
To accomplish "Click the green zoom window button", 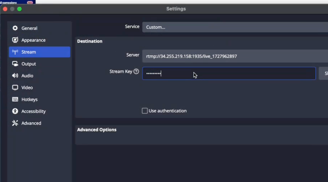I will coord(19,9).
